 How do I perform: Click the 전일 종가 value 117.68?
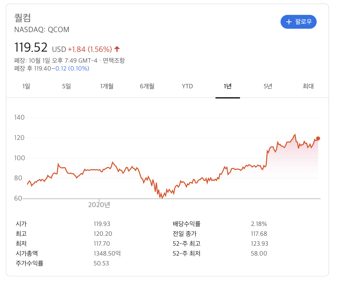pyautogui.click(x=259, y=234)
